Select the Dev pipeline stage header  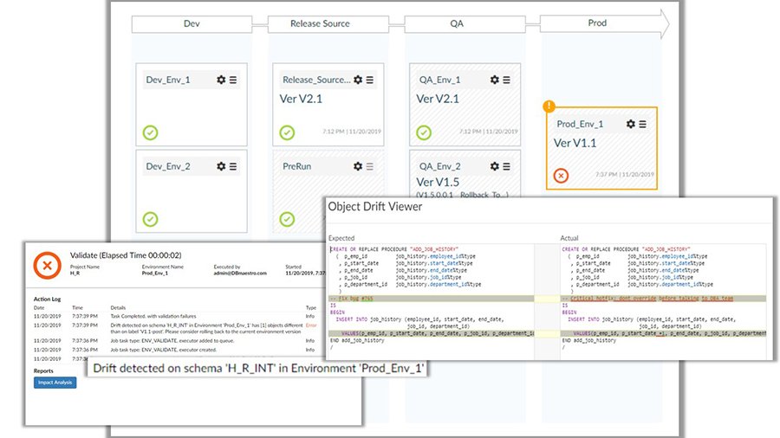tap(192, 23)
